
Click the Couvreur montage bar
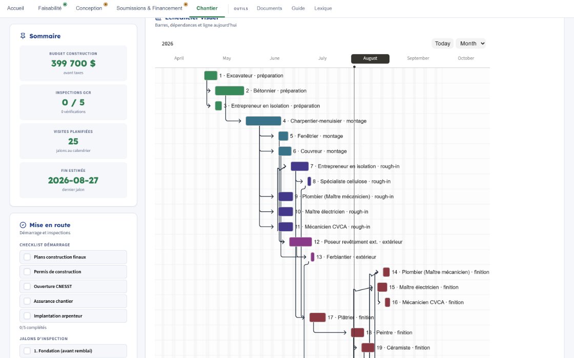pos(285,151)
